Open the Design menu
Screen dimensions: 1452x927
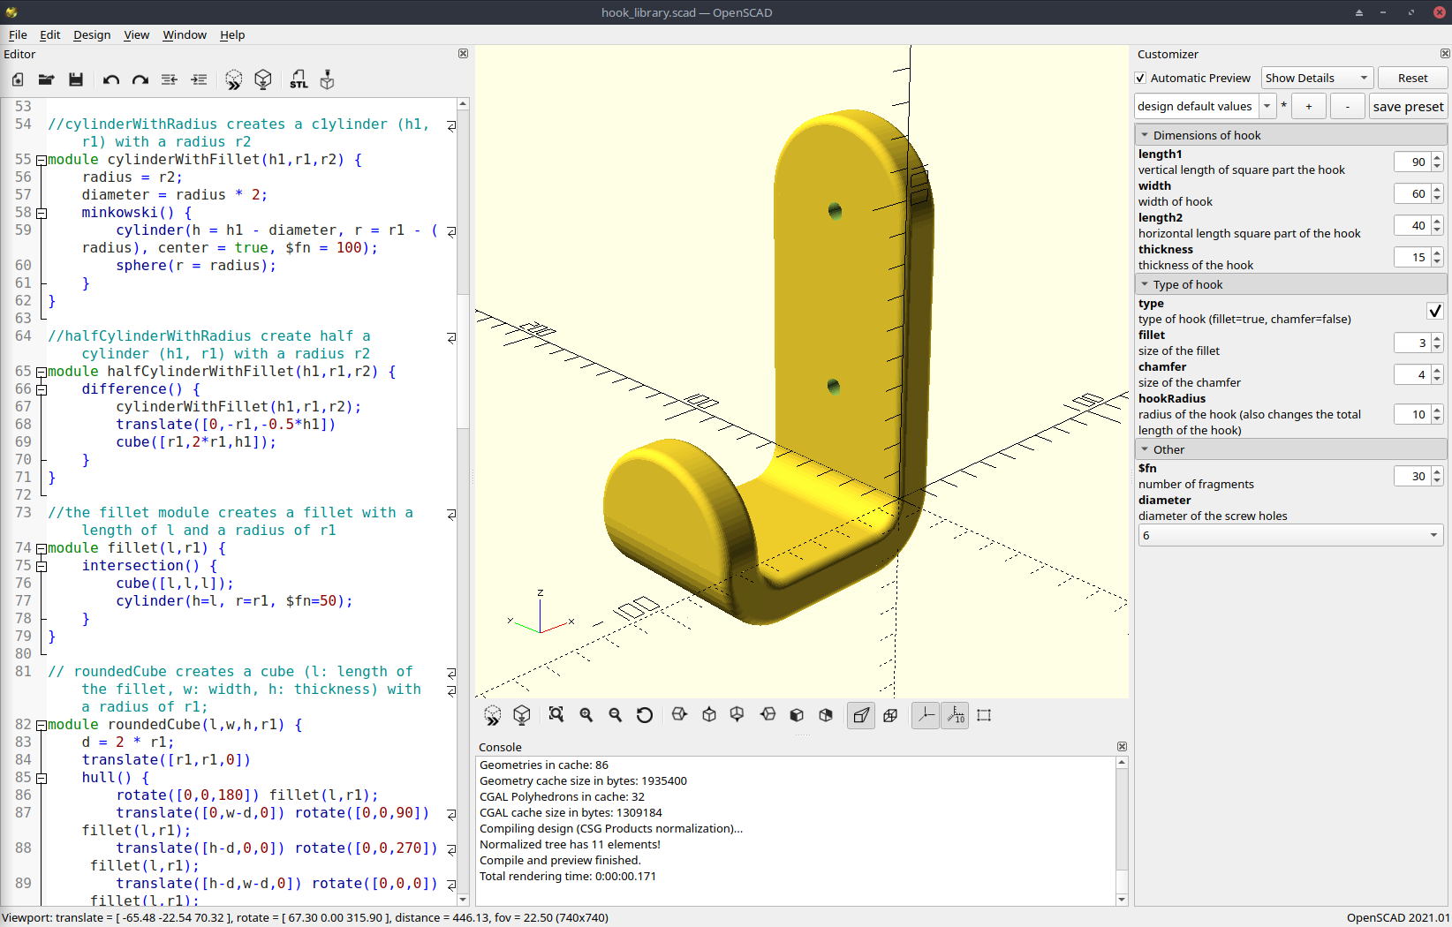pos(92,34)
